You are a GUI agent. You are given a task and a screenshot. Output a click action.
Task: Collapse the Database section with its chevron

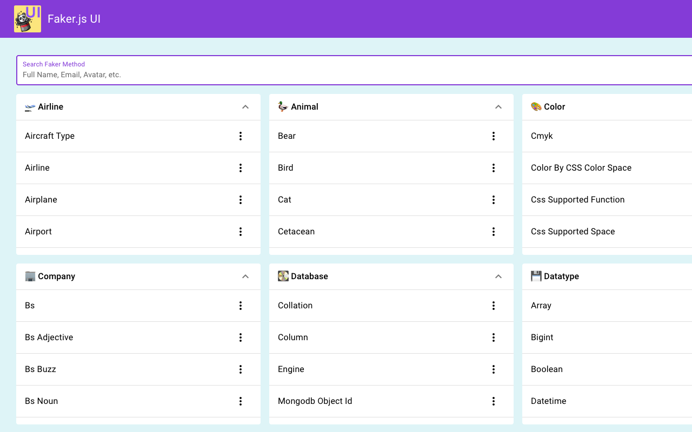point(498,276)
